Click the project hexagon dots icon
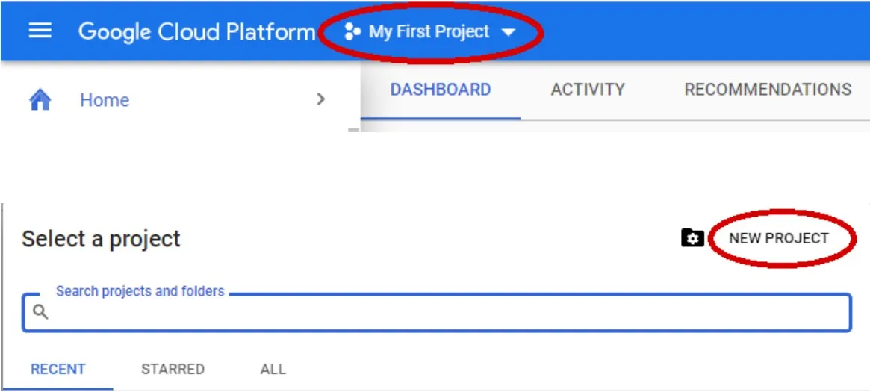 pyautogui.click(x=352, y=31)
